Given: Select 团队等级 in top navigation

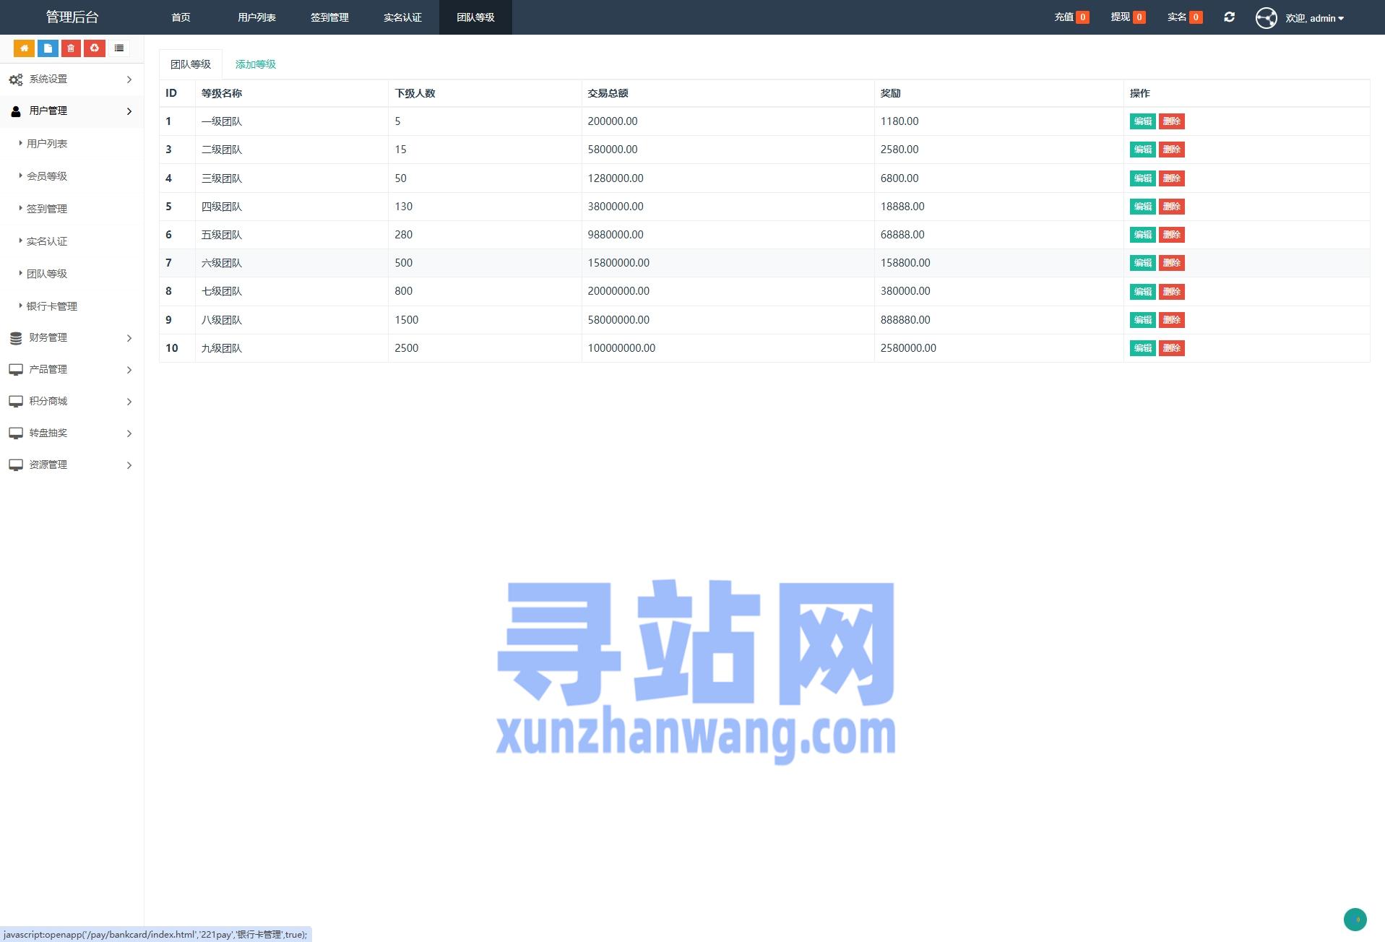Looking at the screenshot, I should click(x=475, y=17).
